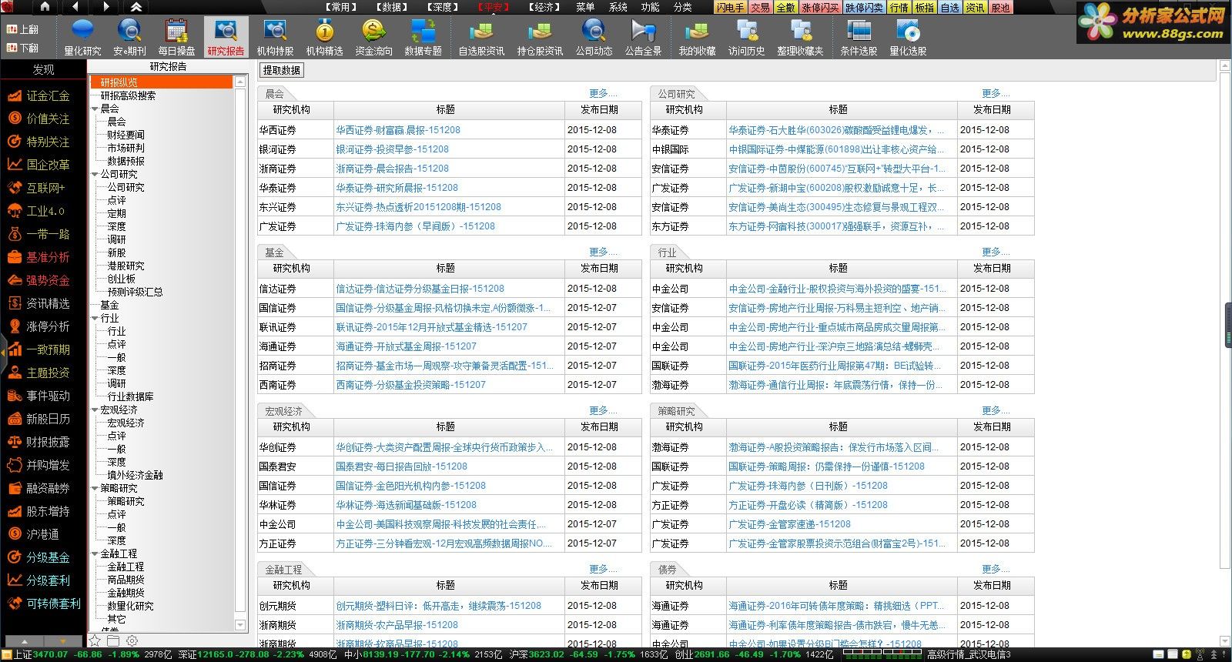
Task: Click the 跌停闪卖 button
Action: [865, 7]
